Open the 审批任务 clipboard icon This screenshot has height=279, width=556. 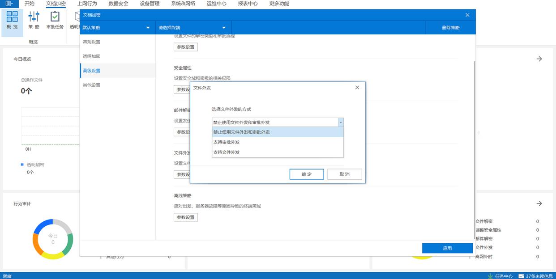coord(55,17)
